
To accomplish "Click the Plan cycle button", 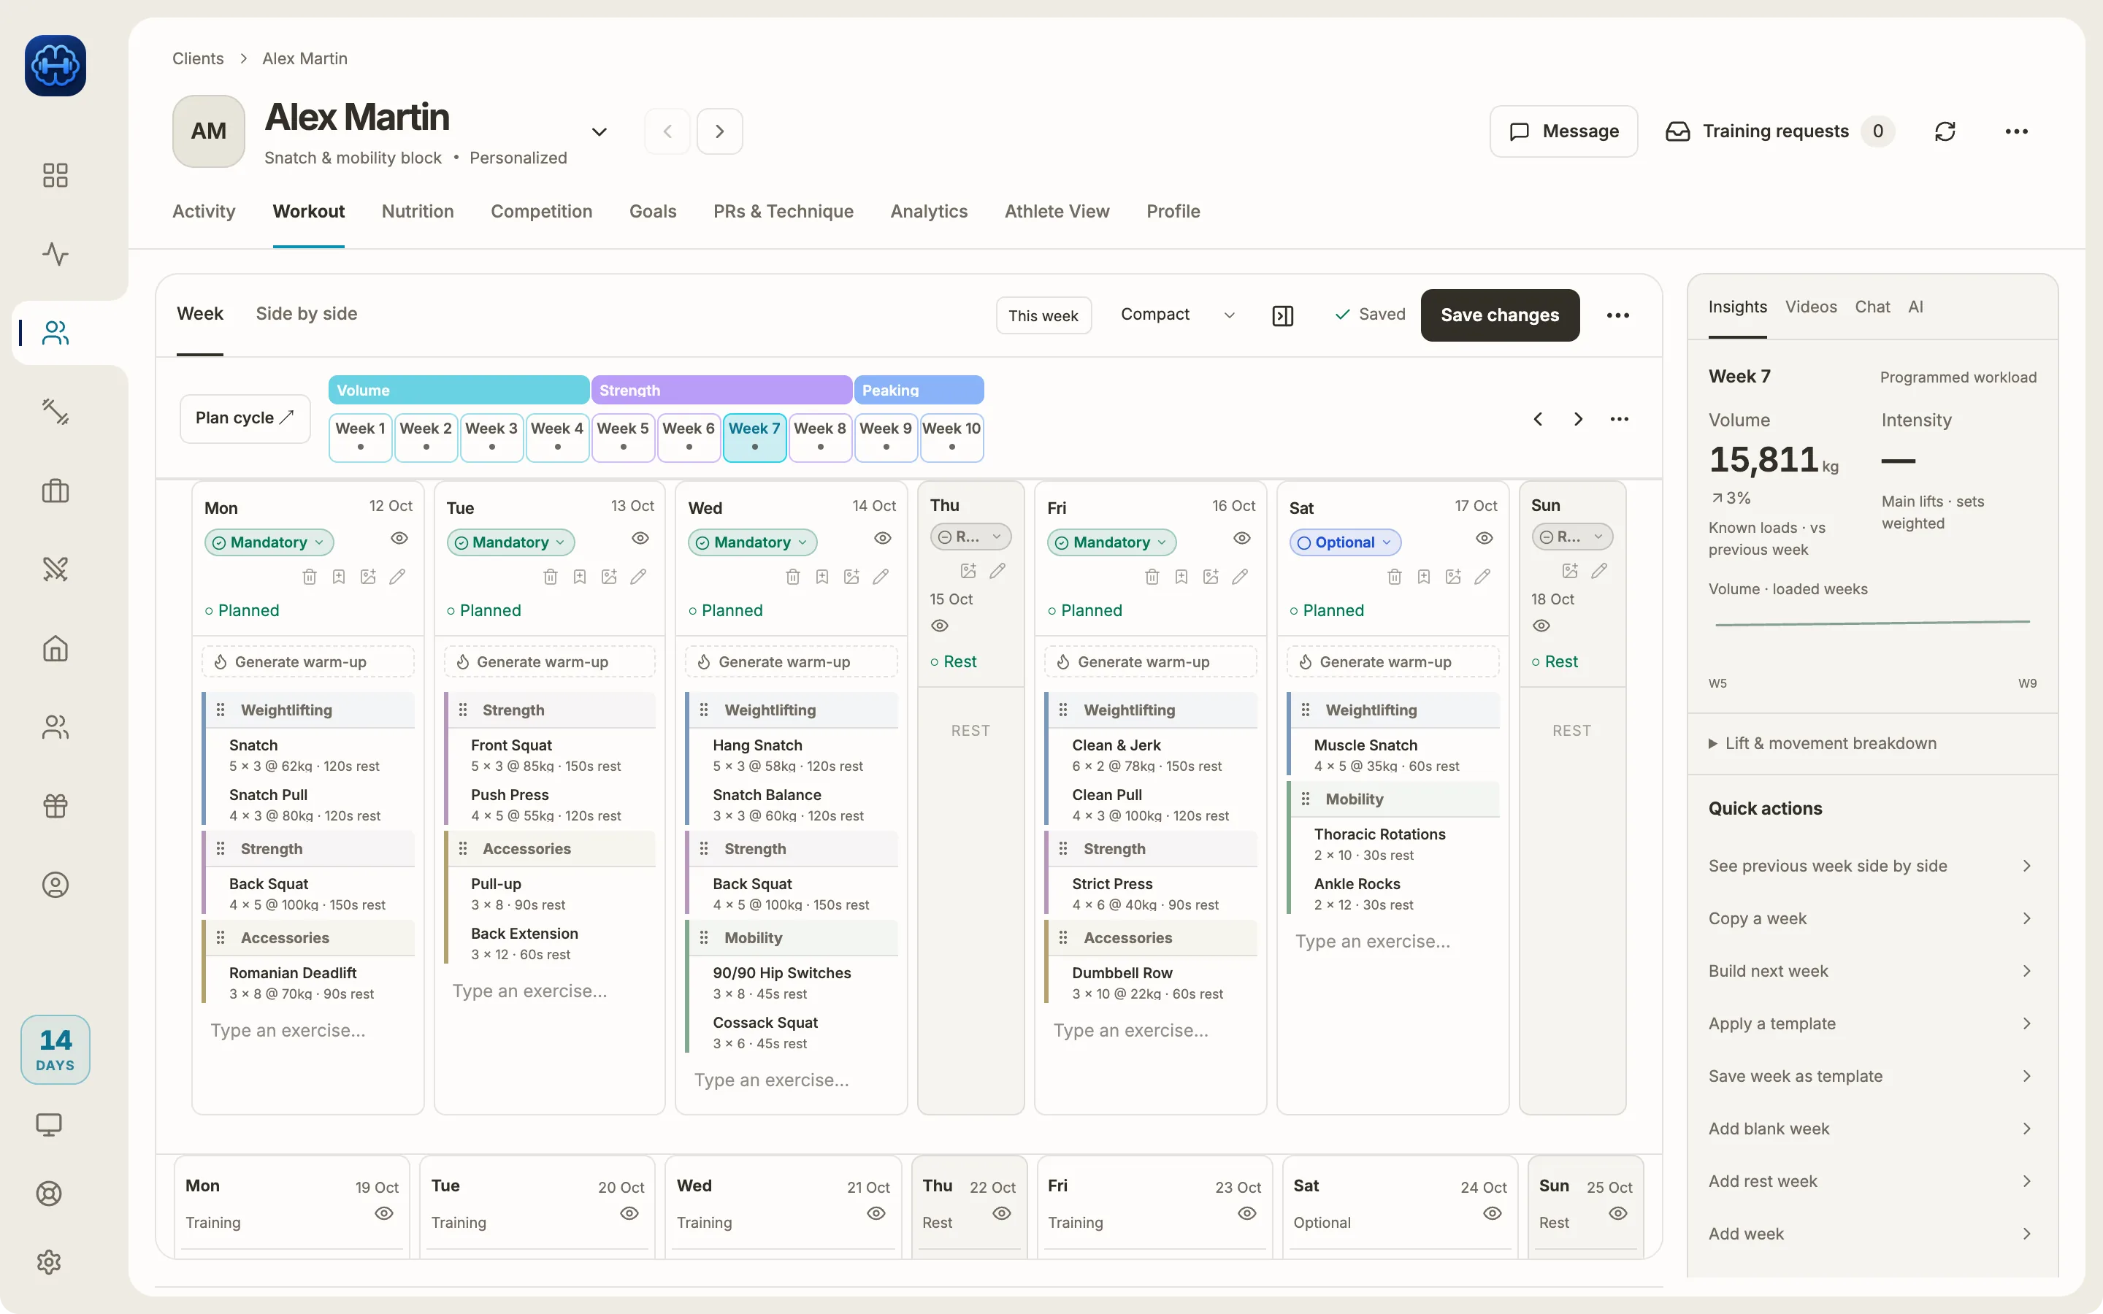I will [245, 418].
